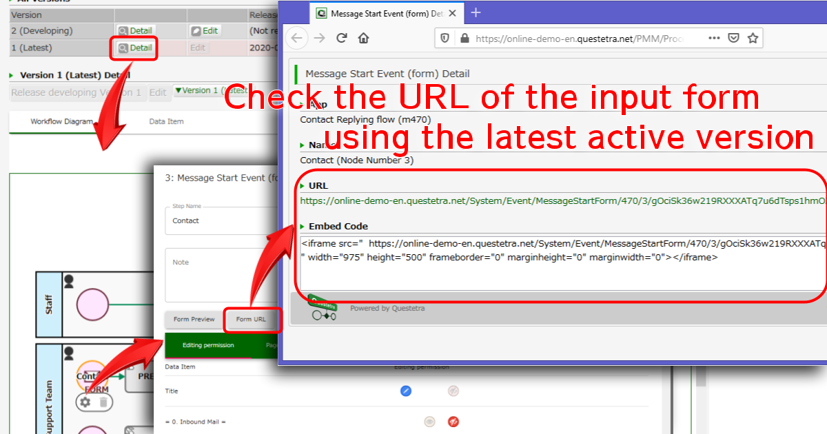827x434 pixels.
Task: Set Title to editable with pencil icon
Action: 406,391
